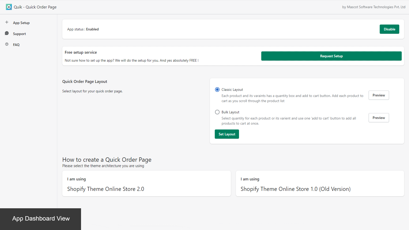Click the FAQ question mark icon
This screenshot has height=230, width=409.
click(7, 44)
